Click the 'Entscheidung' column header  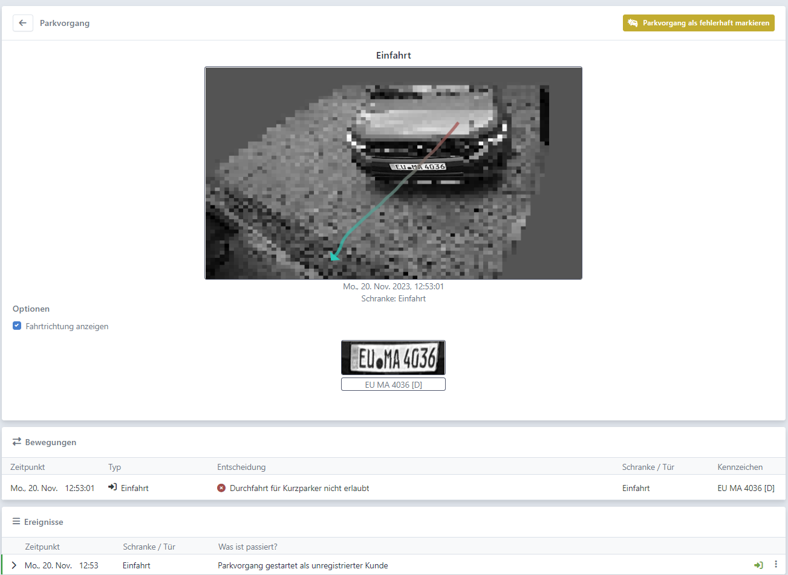coord(241,467)
